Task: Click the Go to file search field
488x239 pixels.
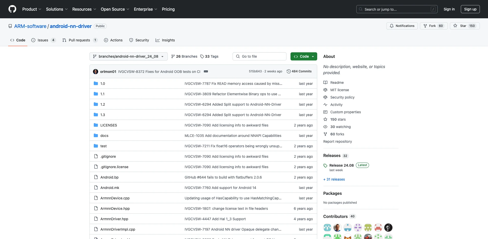Action: [x=260, y=56]
